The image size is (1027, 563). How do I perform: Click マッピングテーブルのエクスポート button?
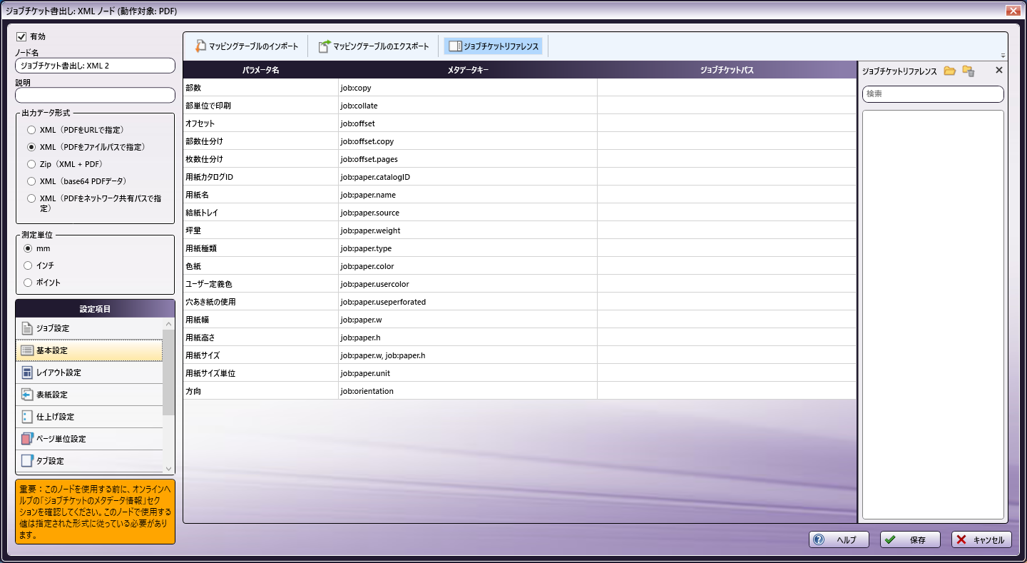point(374,46)
